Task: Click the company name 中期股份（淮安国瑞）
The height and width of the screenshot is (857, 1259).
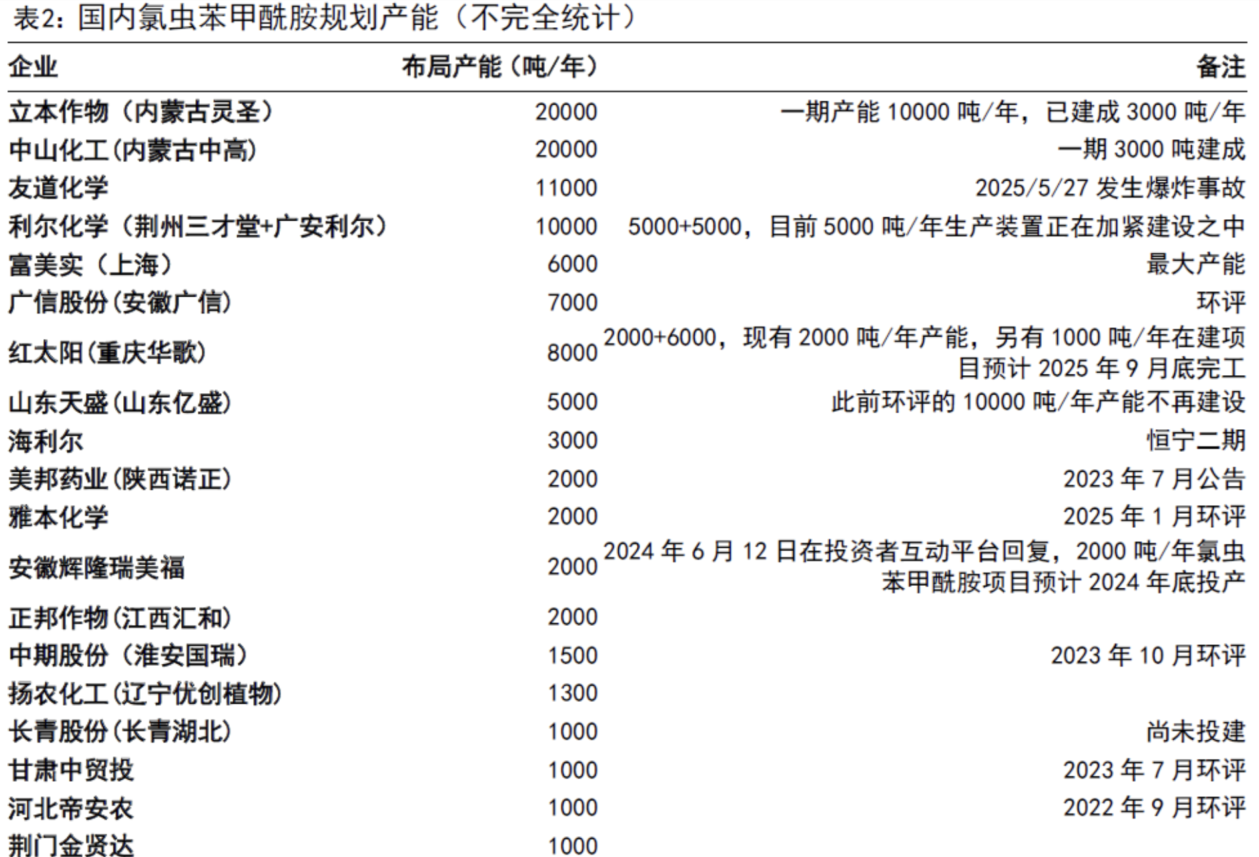Action: click(x=128, y=656)
